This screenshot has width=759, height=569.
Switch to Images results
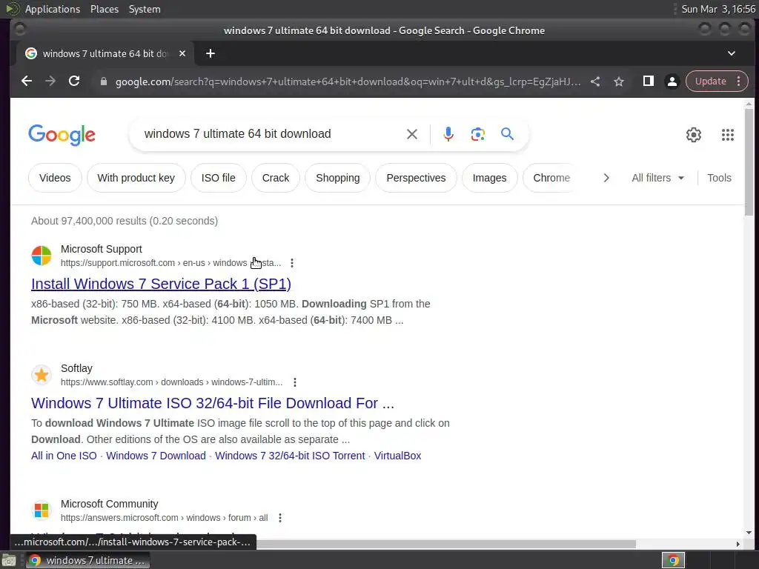point(489,178)
